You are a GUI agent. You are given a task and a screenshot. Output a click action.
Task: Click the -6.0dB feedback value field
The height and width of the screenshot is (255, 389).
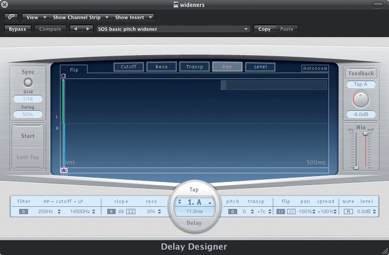click(361, 114)
